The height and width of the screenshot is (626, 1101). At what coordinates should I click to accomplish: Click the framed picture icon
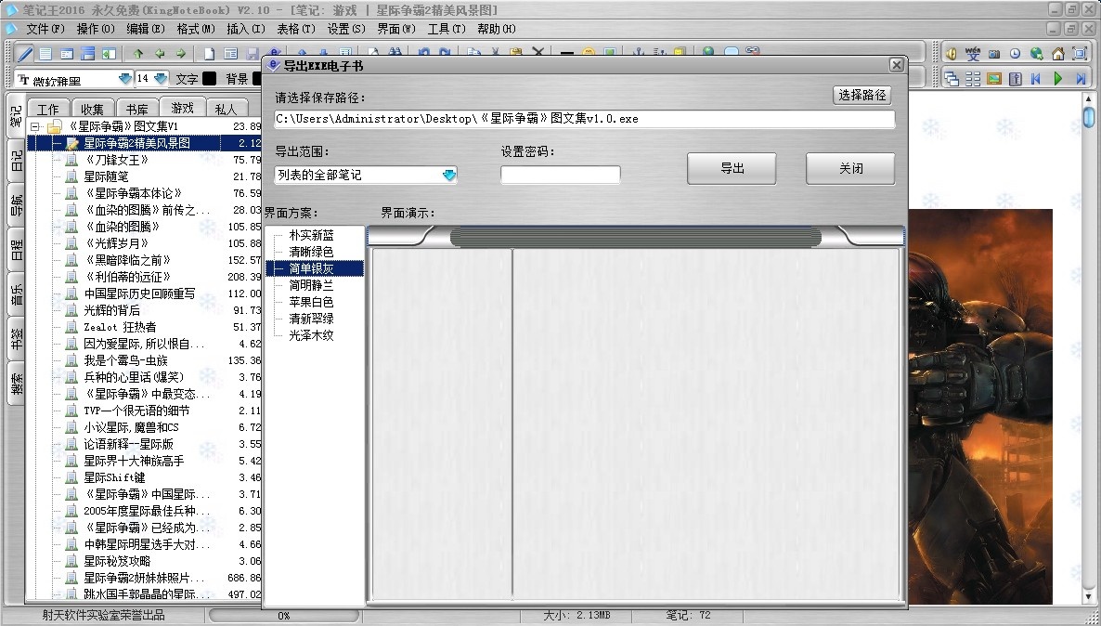pyautogui.click(x=993, y=79)
